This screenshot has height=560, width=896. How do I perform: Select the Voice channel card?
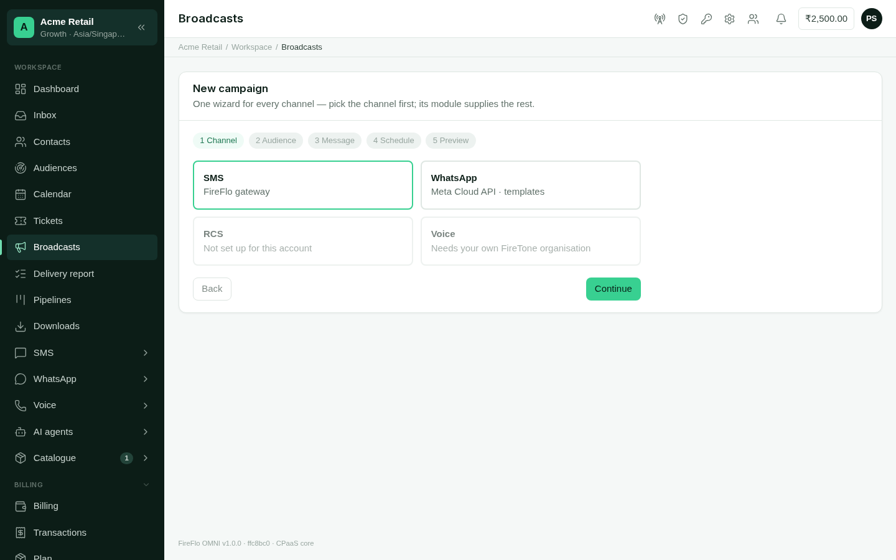point(531,241)
